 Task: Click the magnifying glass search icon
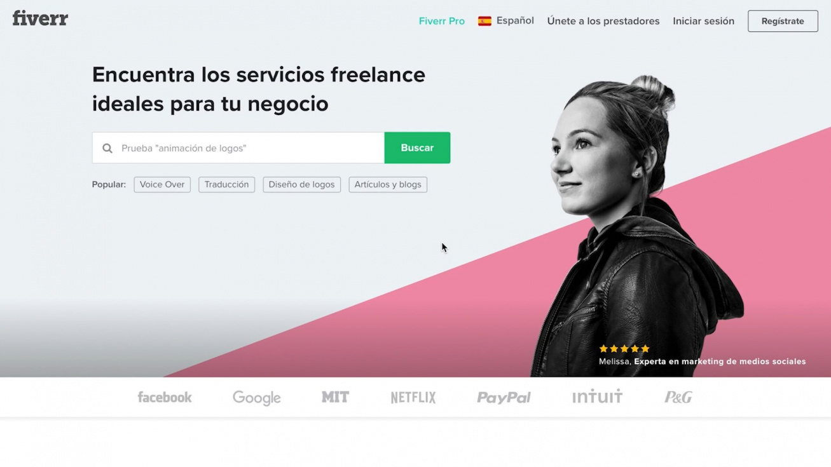tap(107, 148)
